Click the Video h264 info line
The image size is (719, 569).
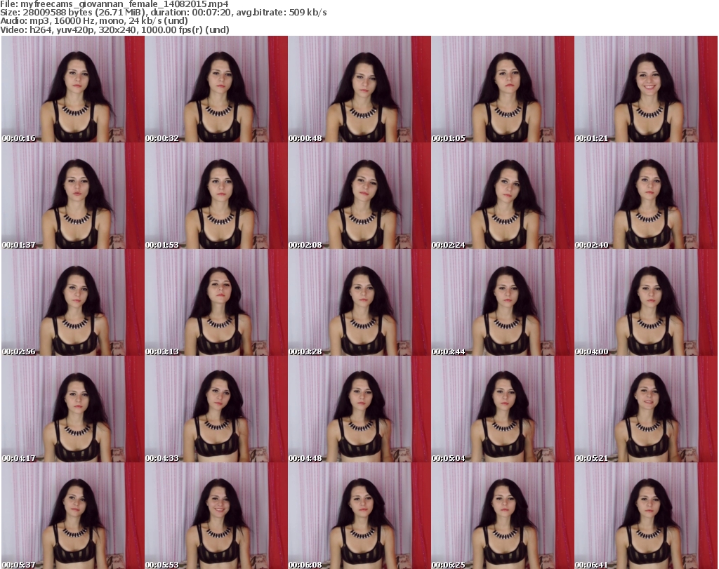click(114, 29)
